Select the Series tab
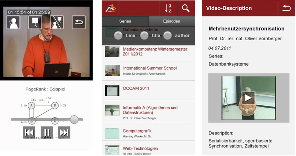This screenshot has height=156, width=296. click(125, 21)
